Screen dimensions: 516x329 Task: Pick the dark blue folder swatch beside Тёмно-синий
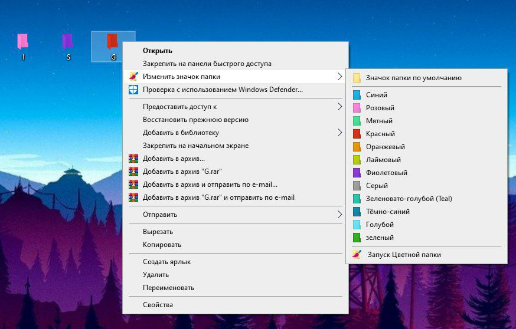[357, 212]
